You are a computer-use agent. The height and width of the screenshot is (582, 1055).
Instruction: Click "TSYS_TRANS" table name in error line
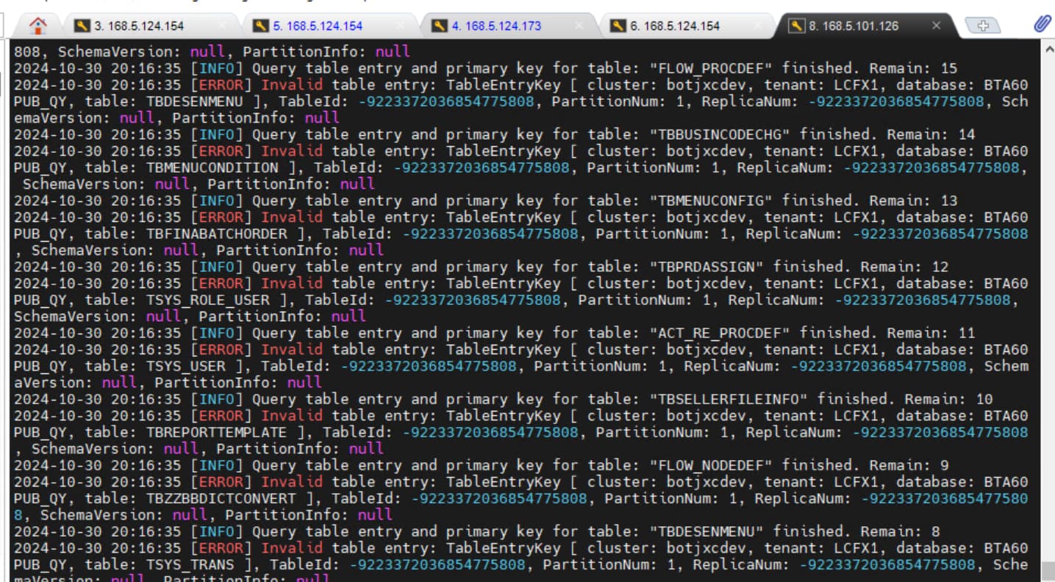[190, 564]
